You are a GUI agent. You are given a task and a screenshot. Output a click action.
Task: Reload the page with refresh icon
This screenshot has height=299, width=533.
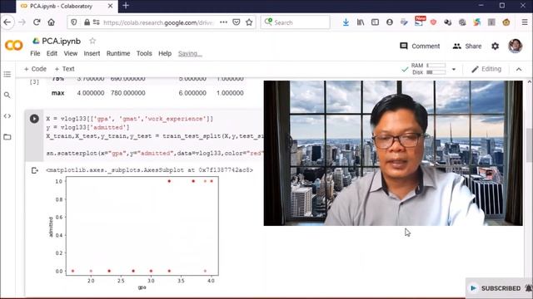(x=37, y=22)
